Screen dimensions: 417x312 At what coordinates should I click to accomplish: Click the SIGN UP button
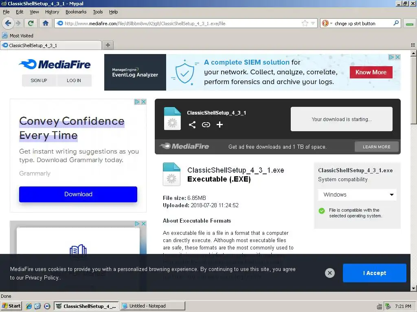pyautogui.click(x=39, y=80)
